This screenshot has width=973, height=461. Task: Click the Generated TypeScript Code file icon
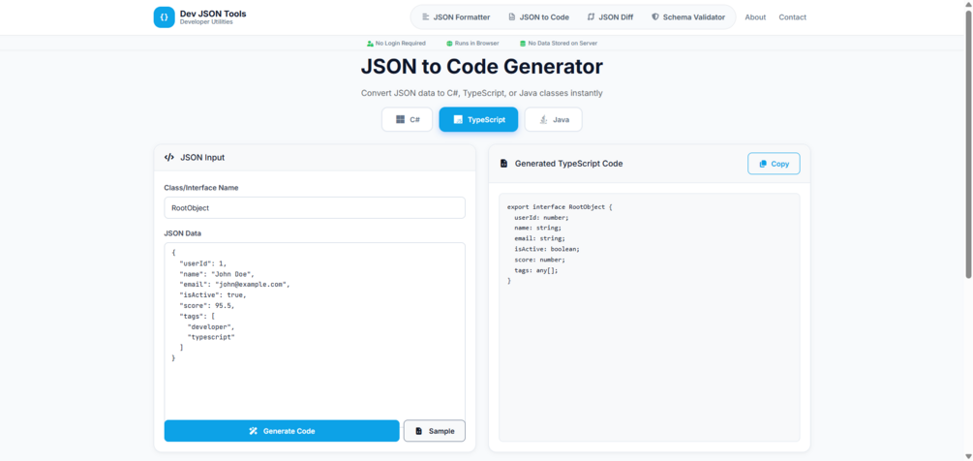coord(503,164)
